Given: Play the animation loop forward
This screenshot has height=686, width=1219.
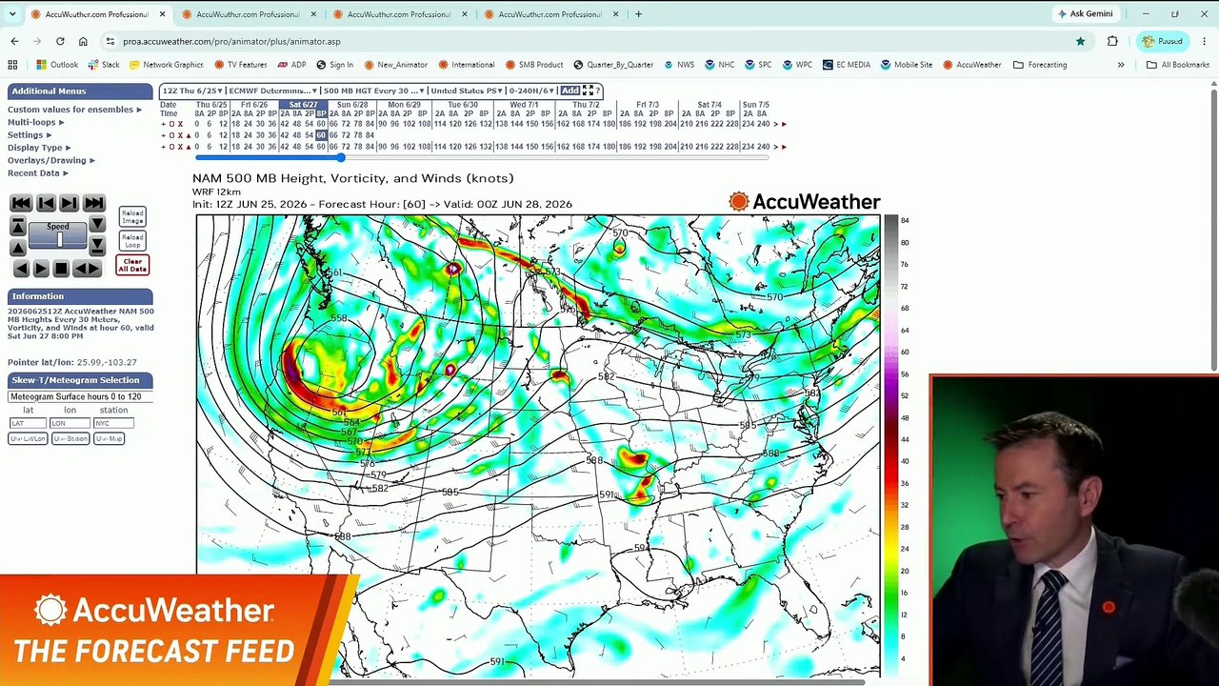Looking at the screenshot, I should pyautogui.click(x=41, y=269).
